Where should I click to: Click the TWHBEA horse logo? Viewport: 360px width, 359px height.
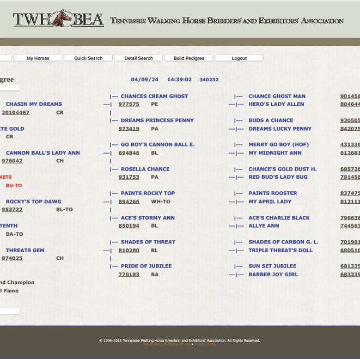58,19
